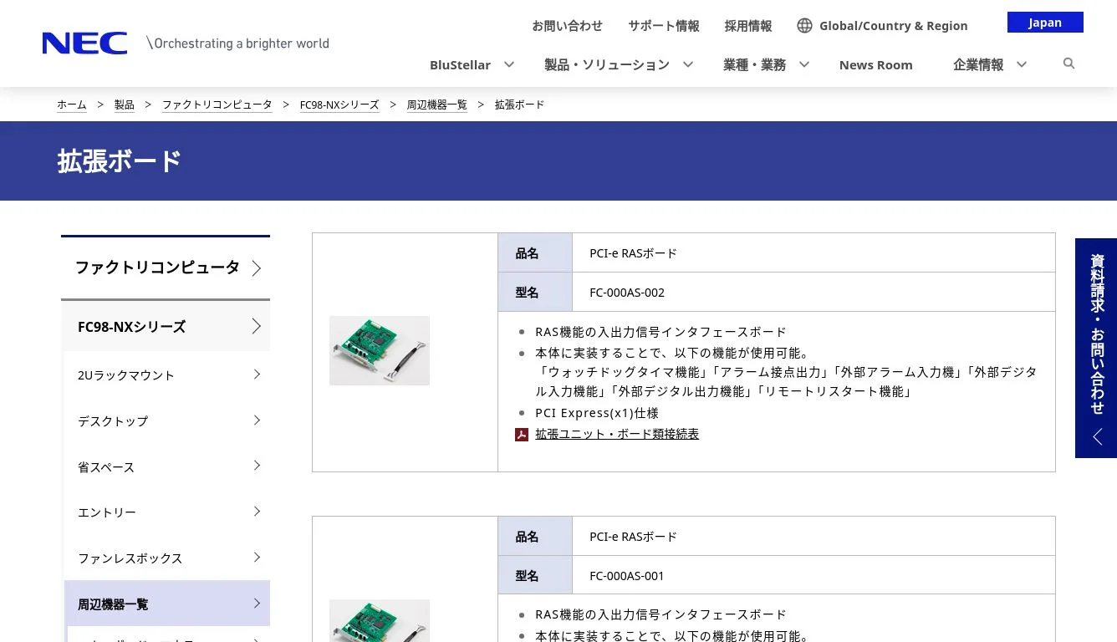Click the model number FC-000AS-002

click(627, 293)
